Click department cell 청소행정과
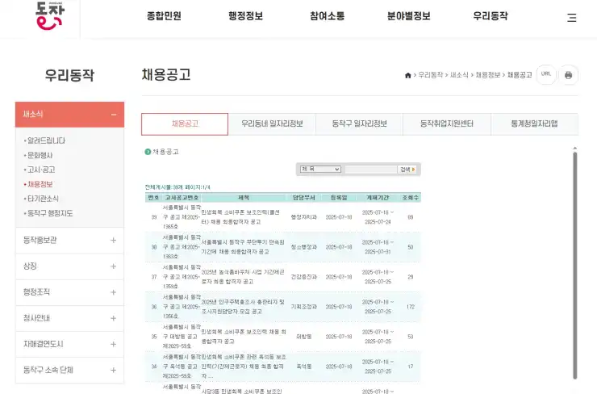 (304, 247)
